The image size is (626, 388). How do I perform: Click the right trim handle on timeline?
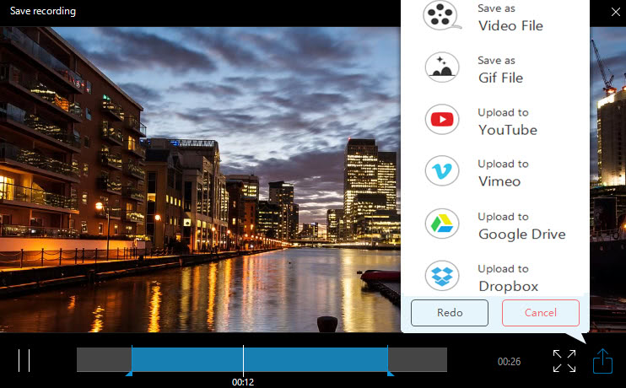390,374
